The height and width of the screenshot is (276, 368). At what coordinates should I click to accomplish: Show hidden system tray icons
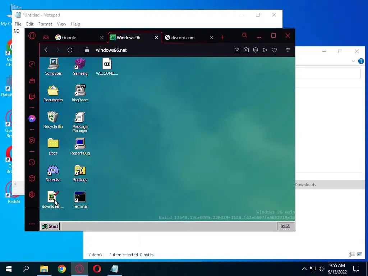coord(304,269)
